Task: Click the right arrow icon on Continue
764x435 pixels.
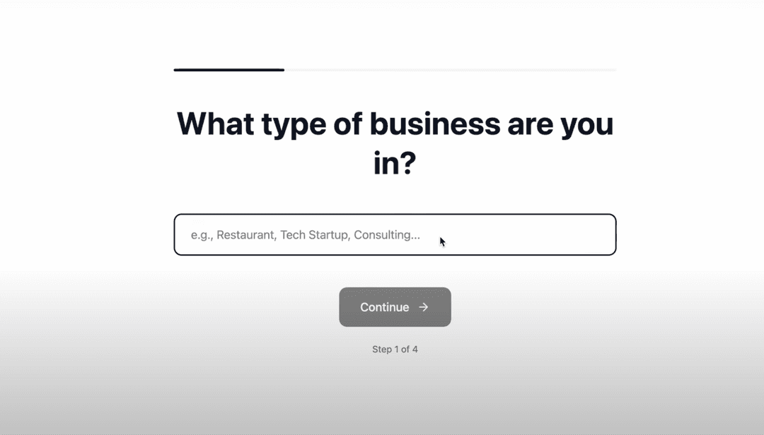Action: [x=424, y=307]
